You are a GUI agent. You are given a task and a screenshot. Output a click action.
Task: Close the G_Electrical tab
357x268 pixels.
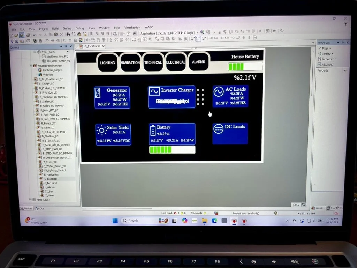pos(103,46)
